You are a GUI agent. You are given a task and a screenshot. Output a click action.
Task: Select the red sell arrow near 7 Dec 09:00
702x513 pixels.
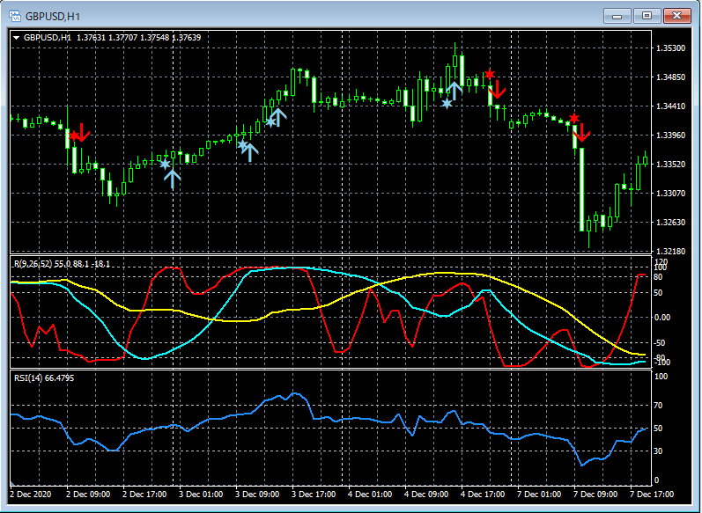point(581,133)
